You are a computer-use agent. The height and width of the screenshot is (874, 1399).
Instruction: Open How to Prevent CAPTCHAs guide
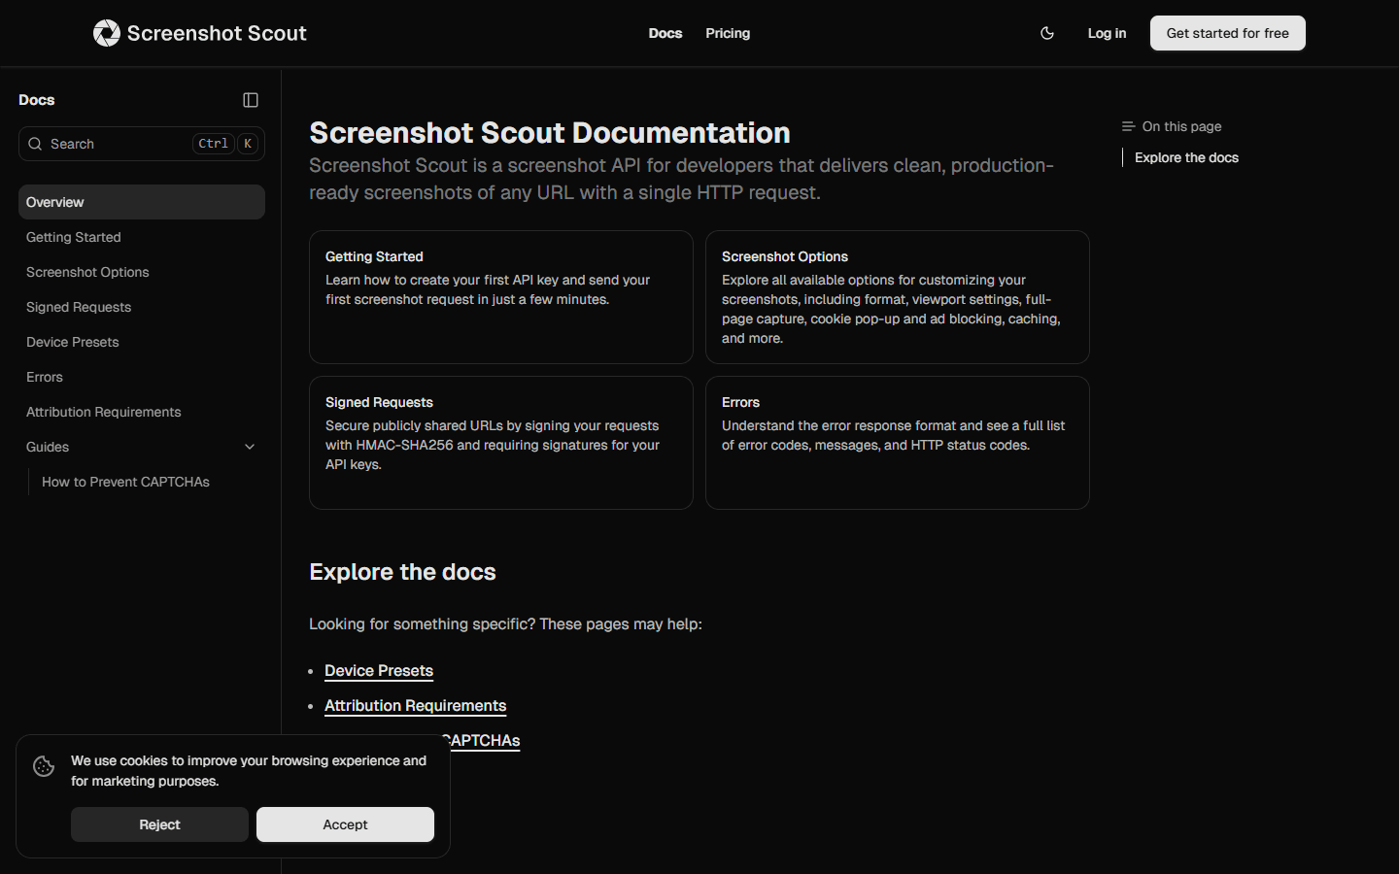point(125,482)
